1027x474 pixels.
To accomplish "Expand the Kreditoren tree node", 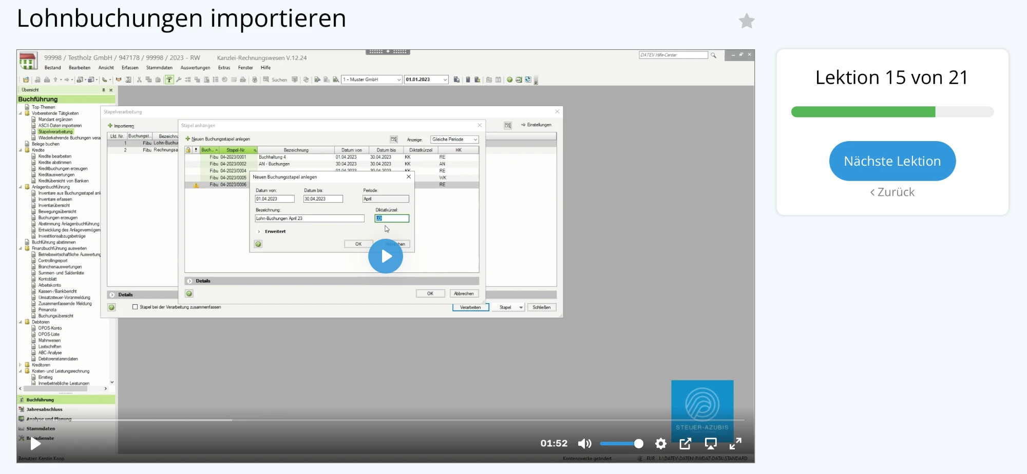I will click(x=21, y=365).
